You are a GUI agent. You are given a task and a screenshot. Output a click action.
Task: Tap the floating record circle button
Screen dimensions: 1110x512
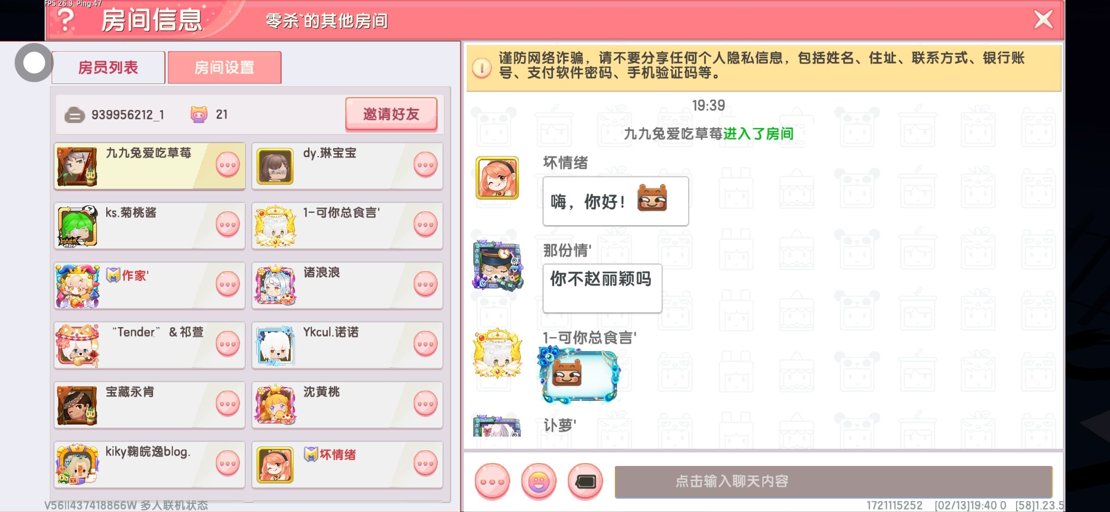pos(34,63)
